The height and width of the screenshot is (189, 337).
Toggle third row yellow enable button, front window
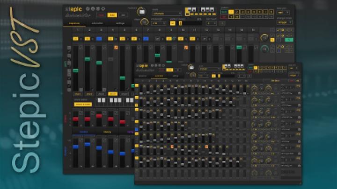137,110
